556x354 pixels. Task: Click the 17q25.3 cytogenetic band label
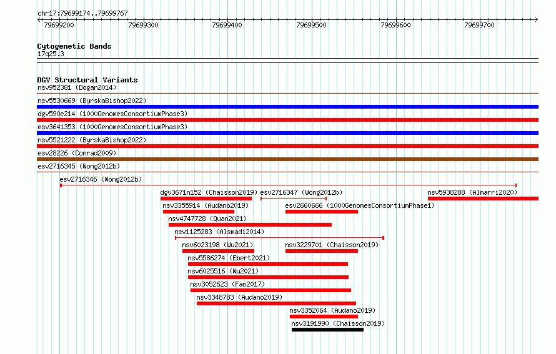[x=51, y=54]
